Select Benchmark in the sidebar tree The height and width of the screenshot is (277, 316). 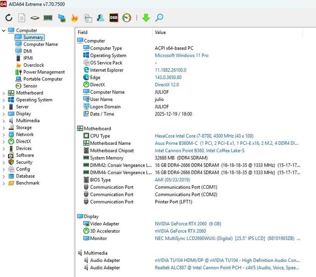click(27, 183)
